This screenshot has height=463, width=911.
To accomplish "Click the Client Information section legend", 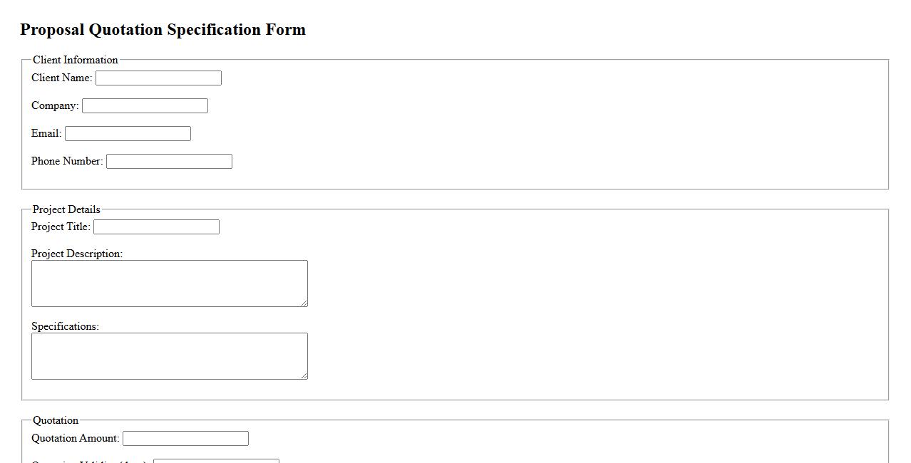I will 75,60.
